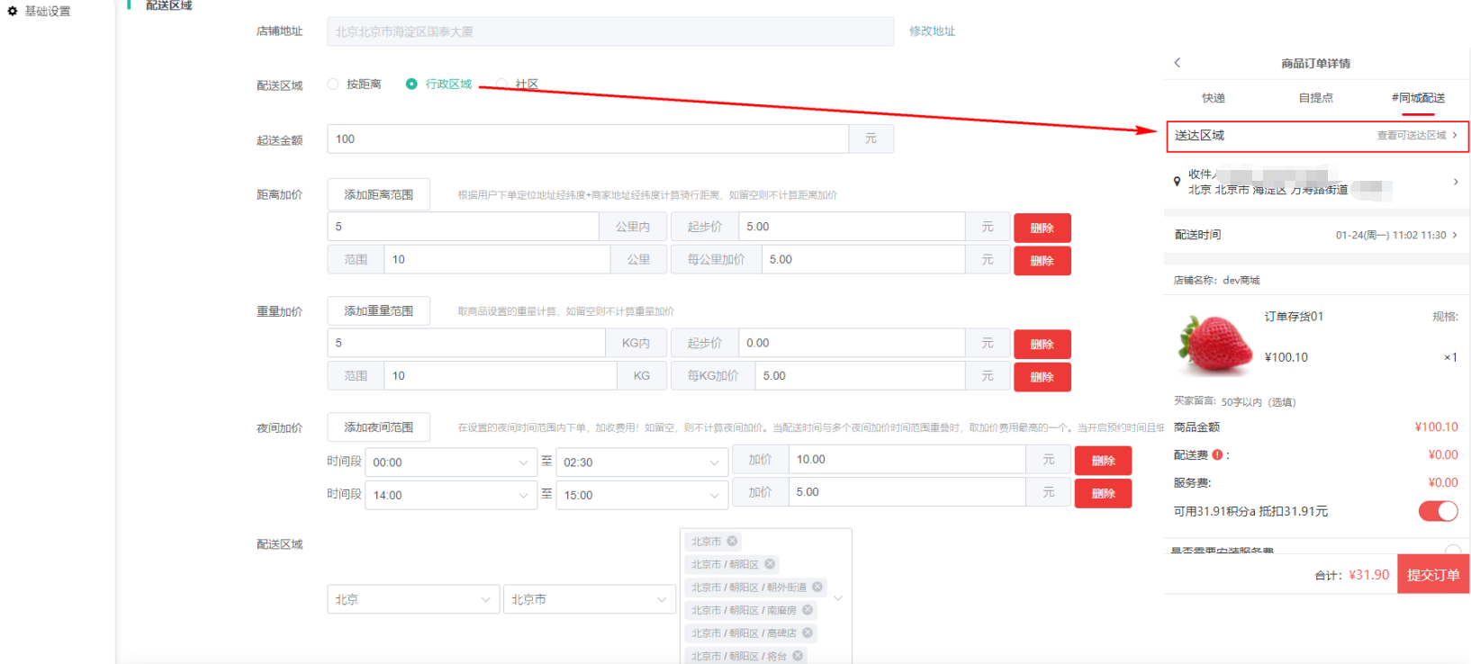This screenshot has height=664, width=1471.
Task: Switch to the 自提点 tab
Action: (1315, 98)
